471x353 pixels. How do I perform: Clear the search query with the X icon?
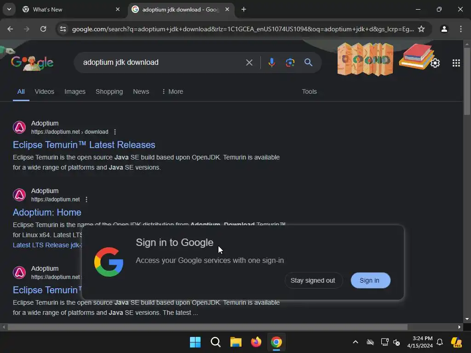tap(249, 63)
